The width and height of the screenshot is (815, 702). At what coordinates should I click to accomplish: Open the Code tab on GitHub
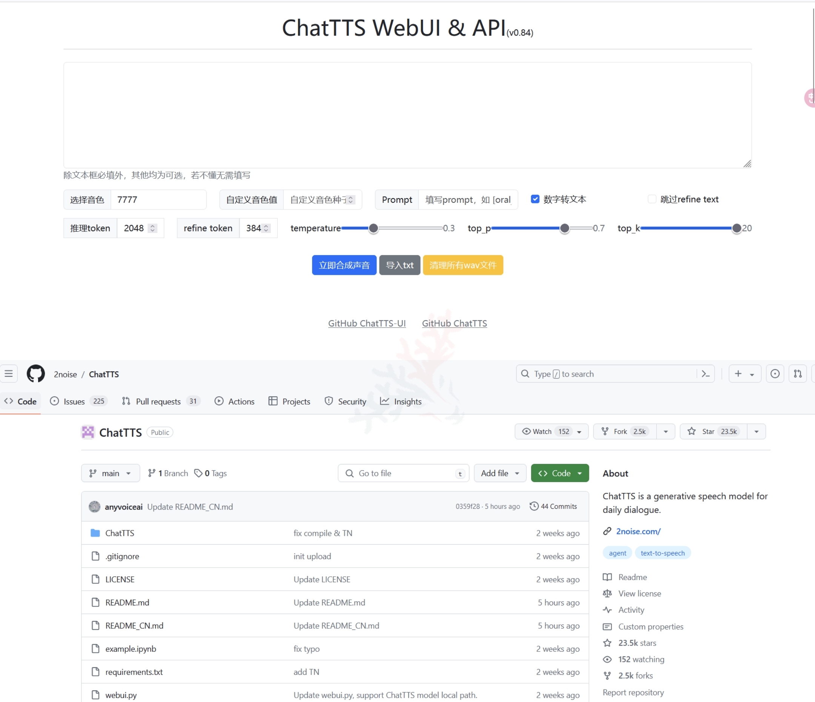coord(21,401)
